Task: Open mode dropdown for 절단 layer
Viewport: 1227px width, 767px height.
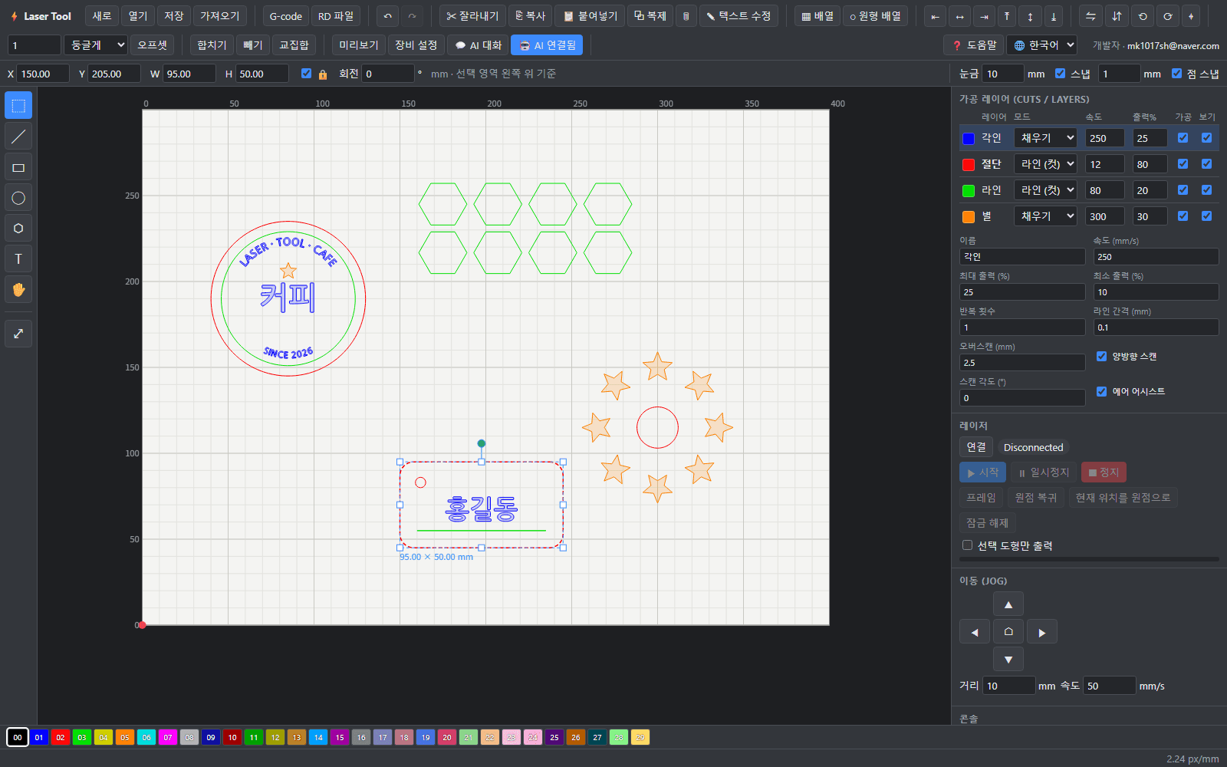Action: (x=1046, y=164)
